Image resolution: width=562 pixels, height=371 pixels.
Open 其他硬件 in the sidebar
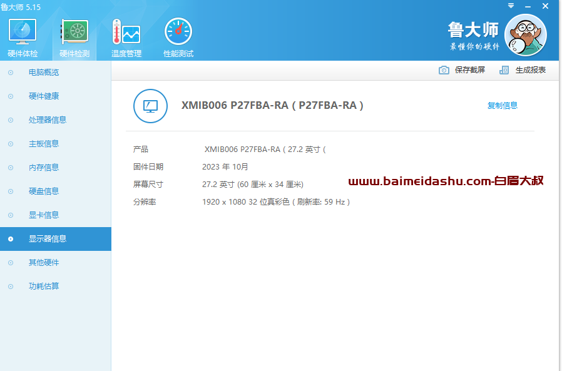pos(56,262)
